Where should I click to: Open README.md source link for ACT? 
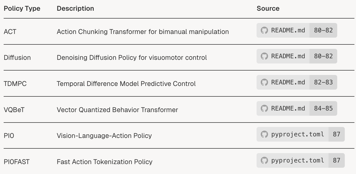tap(288, 30)
